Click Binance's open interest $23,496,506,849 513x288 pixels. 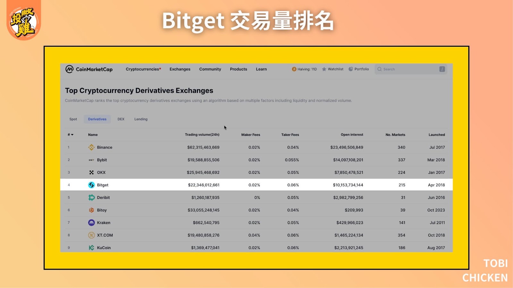pos(347,148)
